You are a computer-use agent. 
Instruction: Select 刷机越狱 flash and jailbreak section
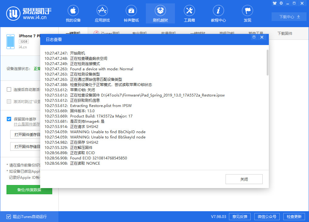tap(160, 14)
